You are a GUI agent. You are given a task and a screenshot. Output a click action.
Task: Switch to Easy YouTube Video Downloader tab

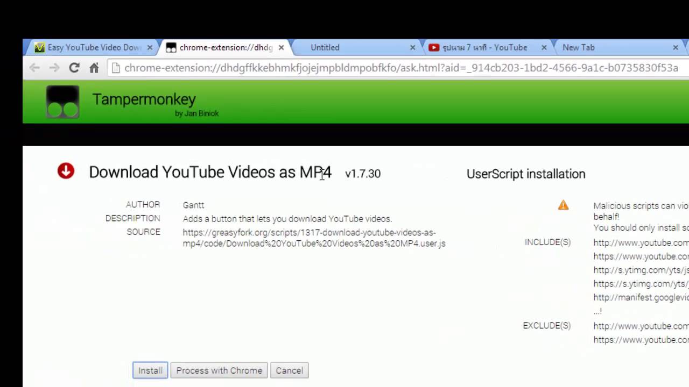(94, 47)
